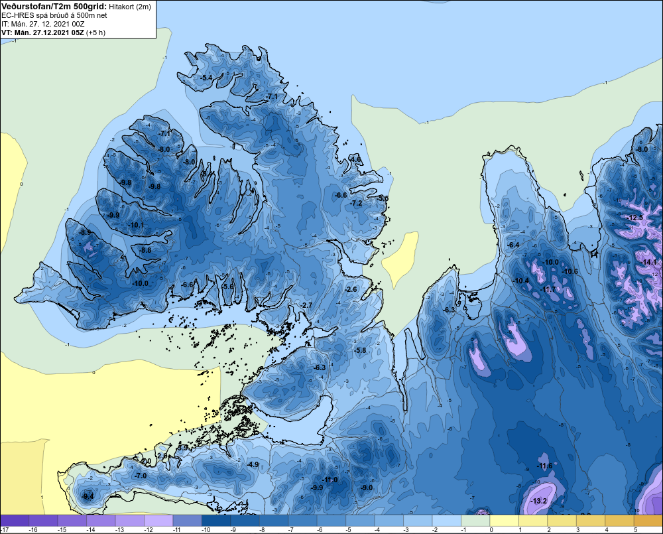Click the legend tick label -14
The width and height of the screenshot is (663, 534).
tap(90, 530)
